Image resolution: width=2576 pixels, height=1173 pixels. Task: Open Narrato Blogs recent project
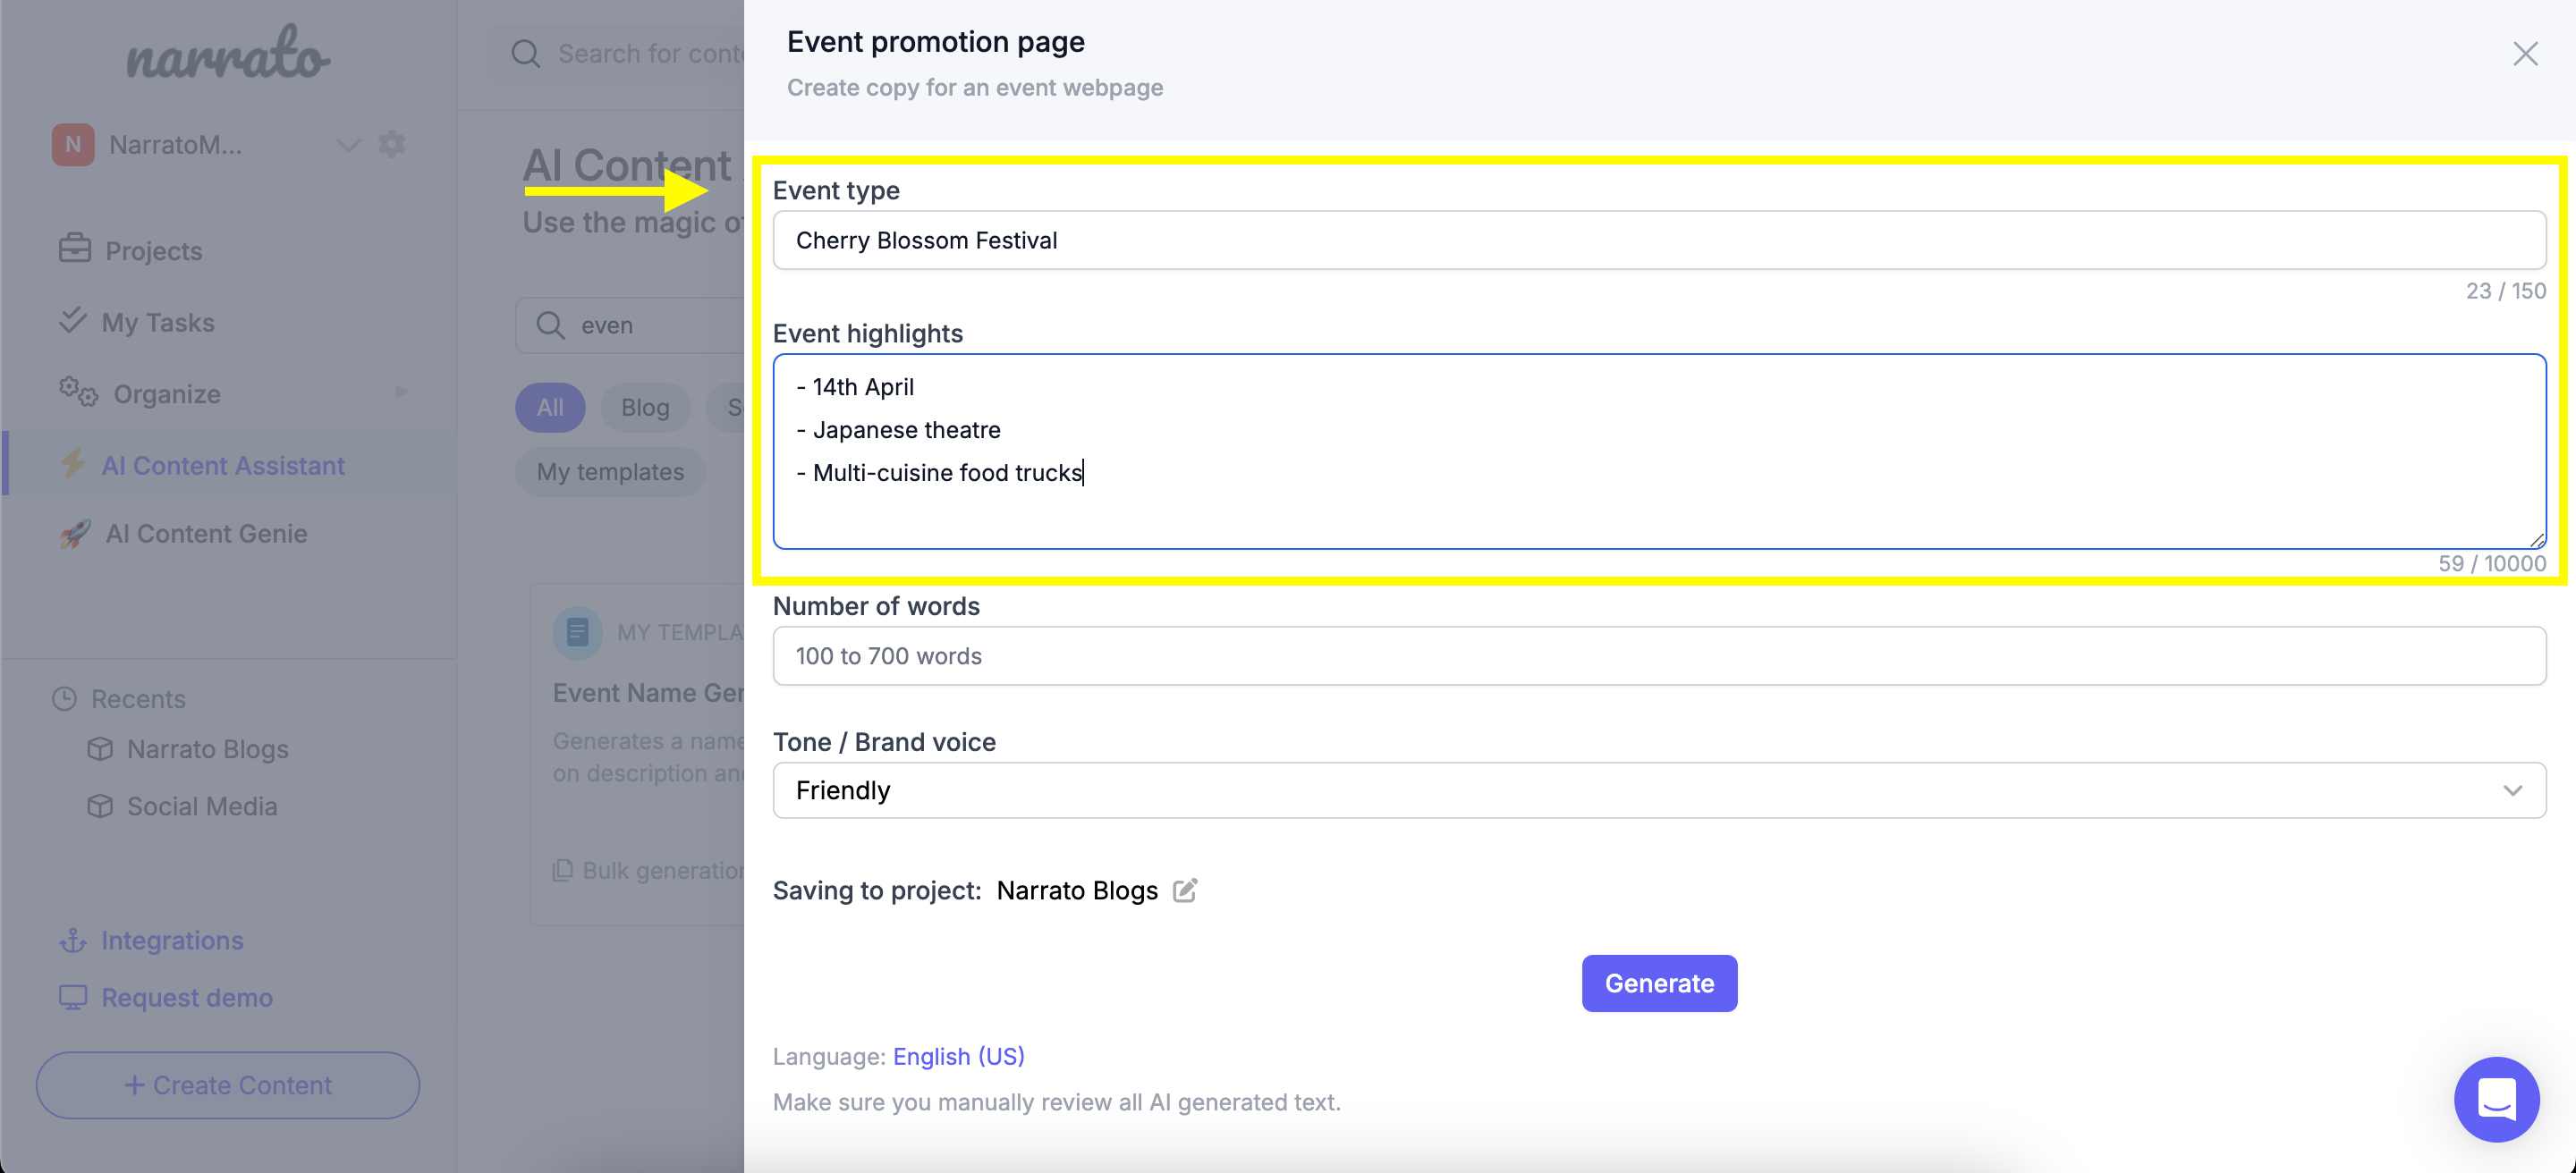point(207,749)
